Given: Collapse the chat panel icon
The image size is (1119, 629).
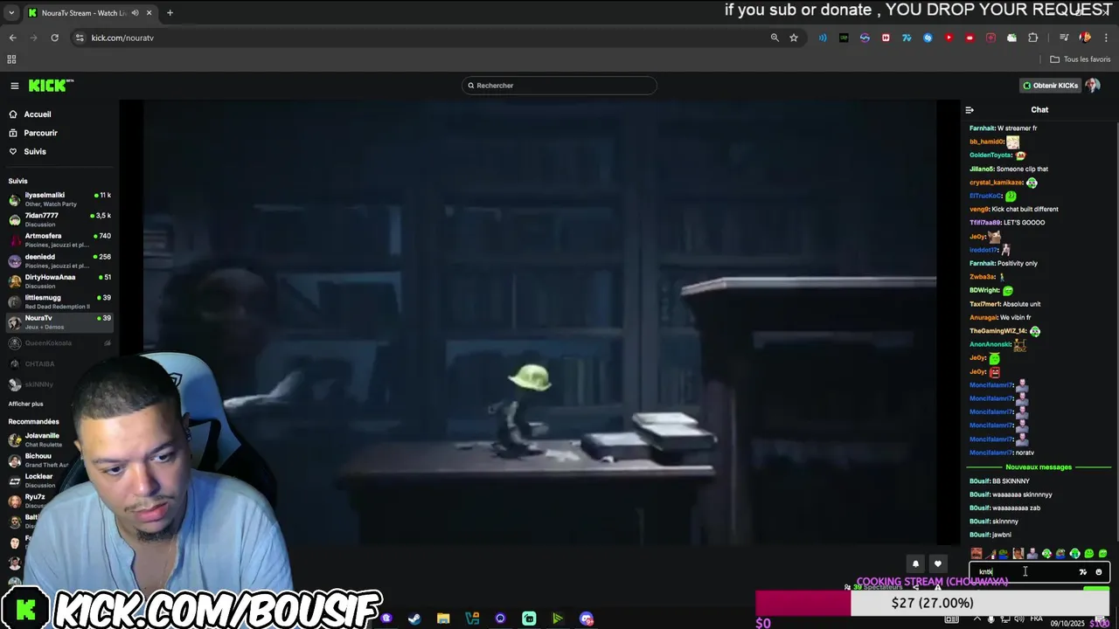Looking at the screenshot, I should point(970,110).
